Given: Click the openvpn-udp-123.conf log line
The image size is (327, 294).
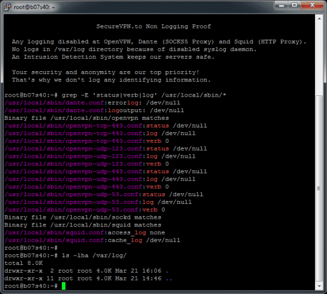Looking at the screenshot, I should (x=100, y=156).
